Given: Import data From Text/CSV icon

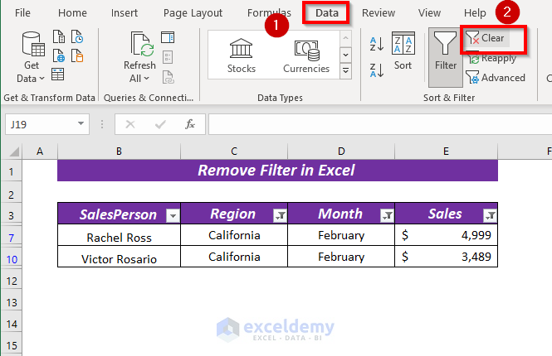Looking at the screenshot, I should [x=59, y=37].
